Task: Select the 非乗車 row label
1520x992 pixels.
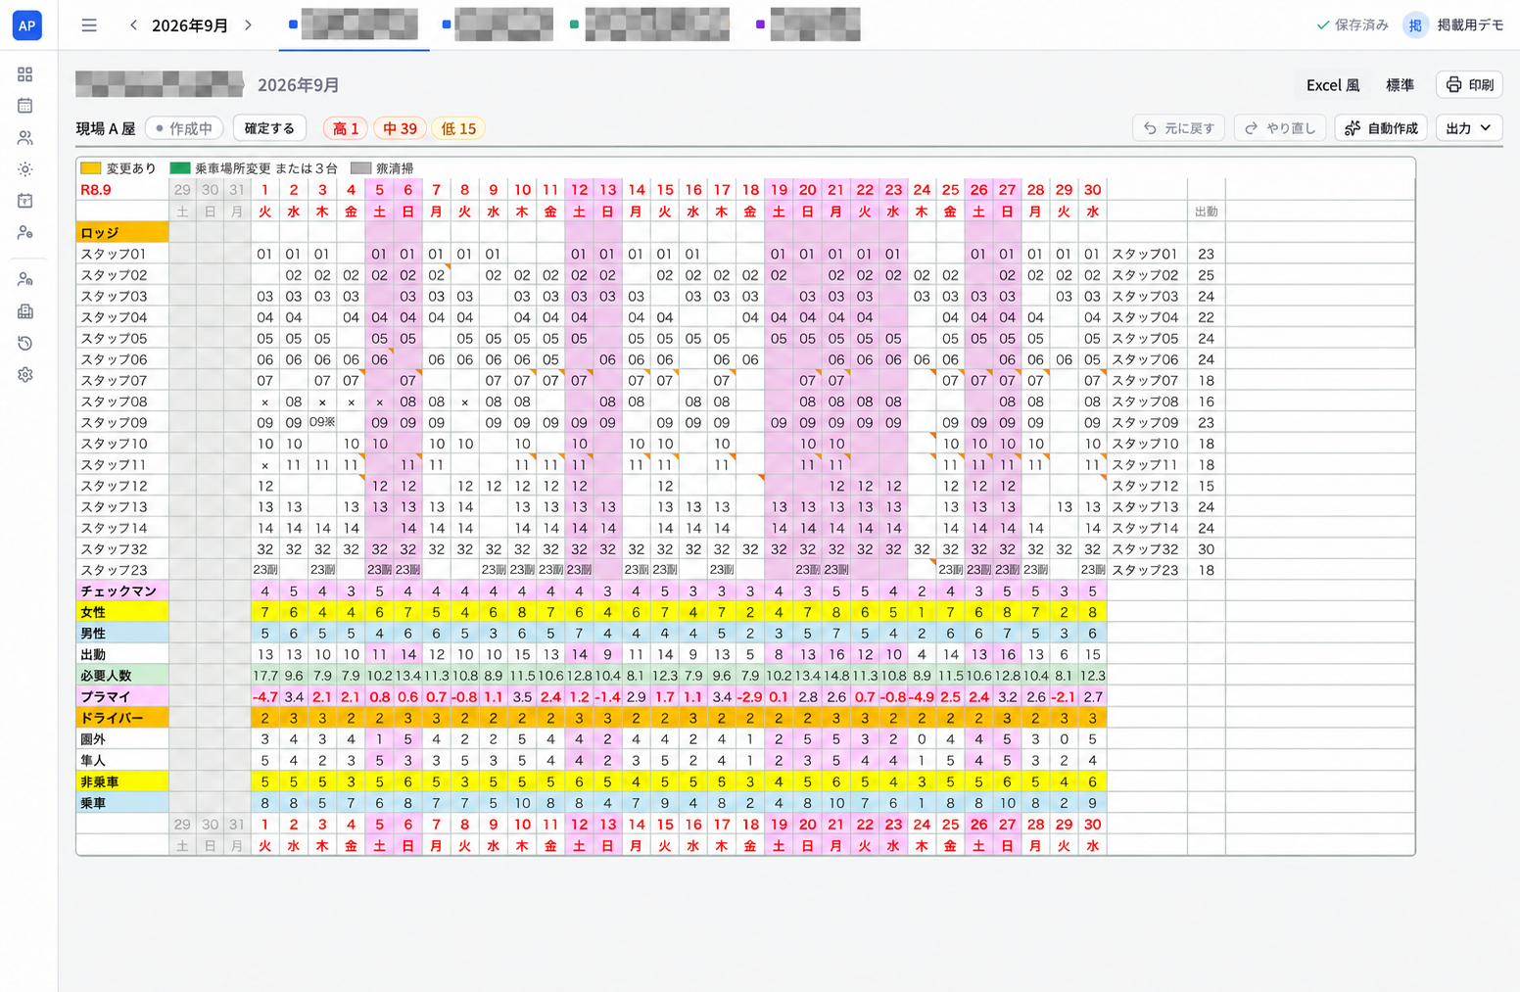Action: (x=122, y=781)
